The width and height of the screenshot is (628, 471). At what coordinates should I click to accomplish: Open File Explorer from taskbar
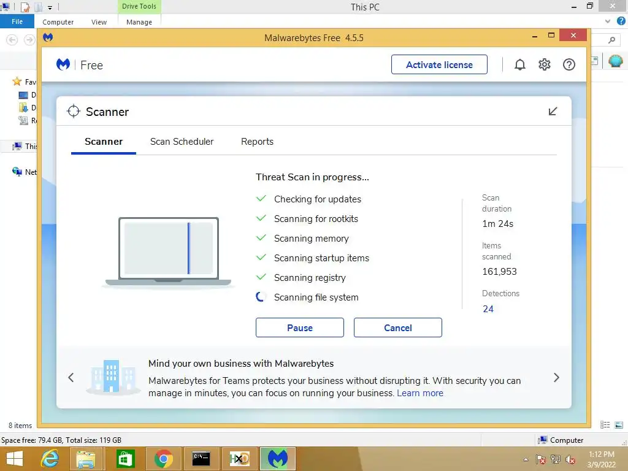click(86, 459)
